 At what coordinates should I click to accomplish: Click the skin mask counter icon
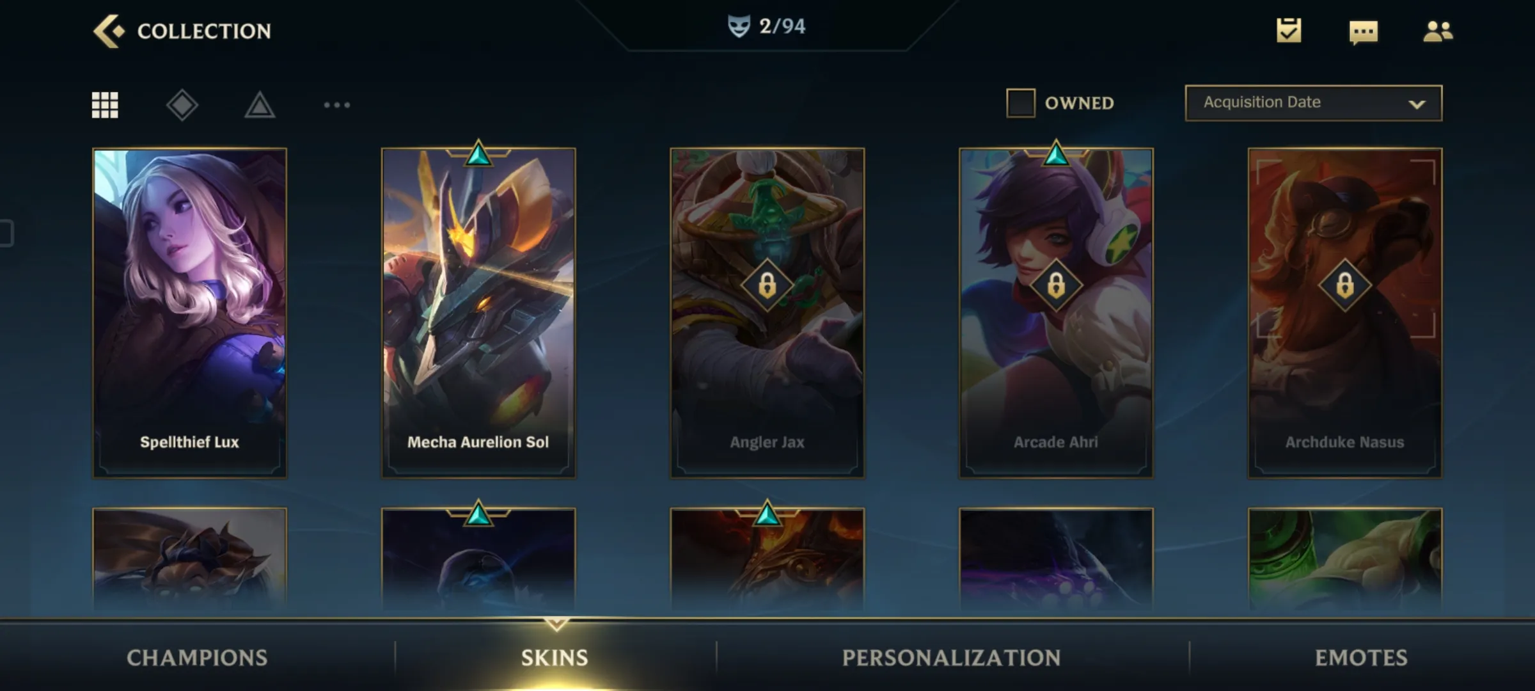click(739, 26)
